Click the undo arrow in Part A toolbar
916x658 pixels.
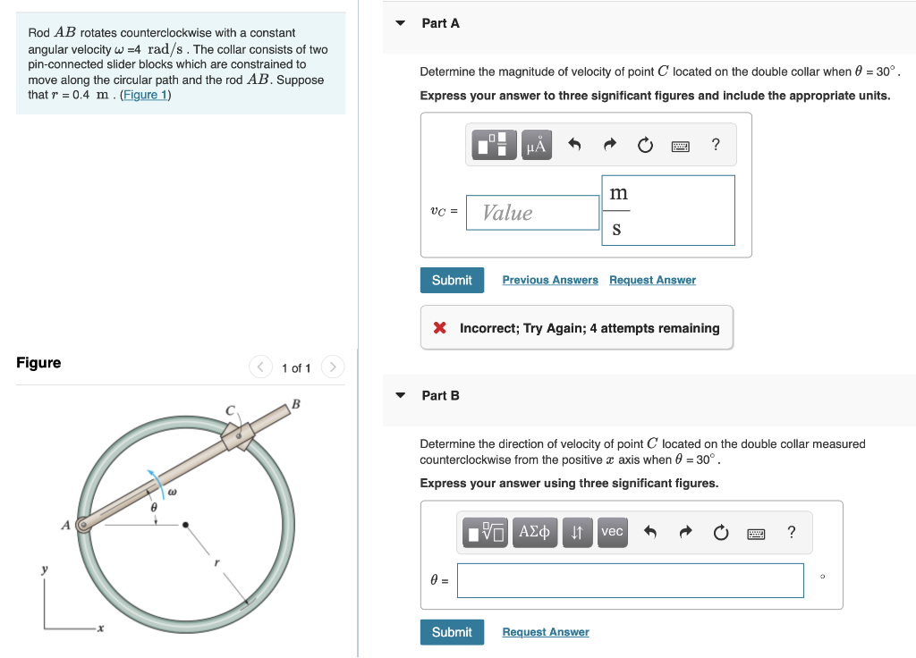(x=573, y=144)
